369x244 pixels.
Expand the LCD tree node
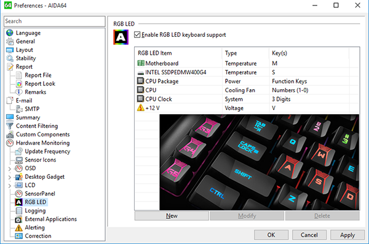[10, 186]
